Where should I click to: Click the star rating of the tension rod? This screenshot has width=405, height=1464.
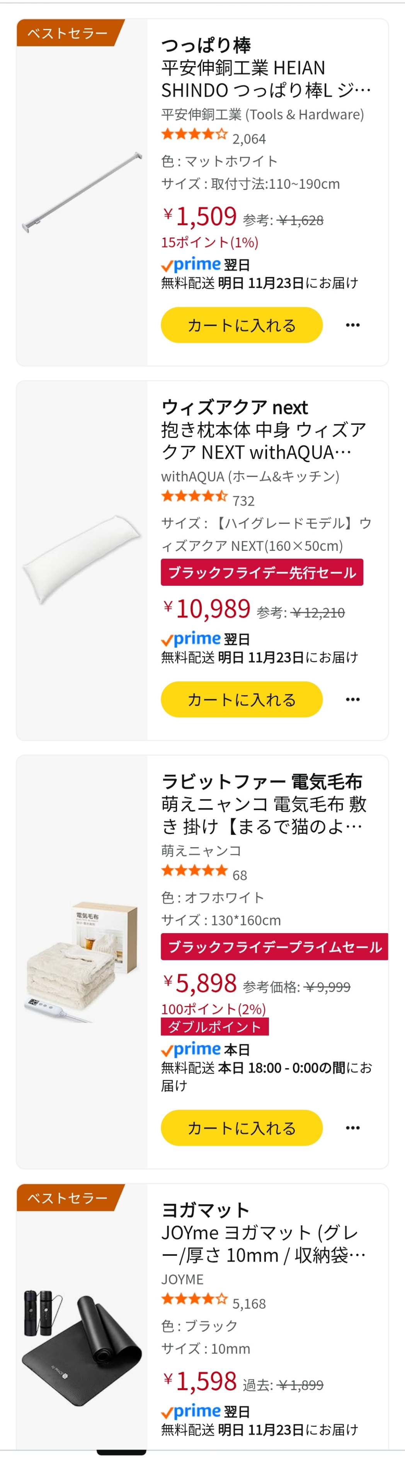[x=194, y=135]
